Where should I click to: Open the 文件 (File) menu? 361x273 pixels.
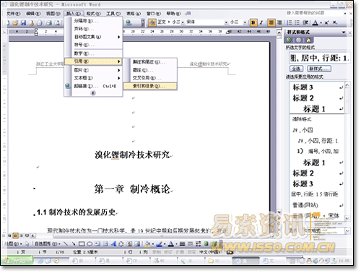(x=14, y=14)
